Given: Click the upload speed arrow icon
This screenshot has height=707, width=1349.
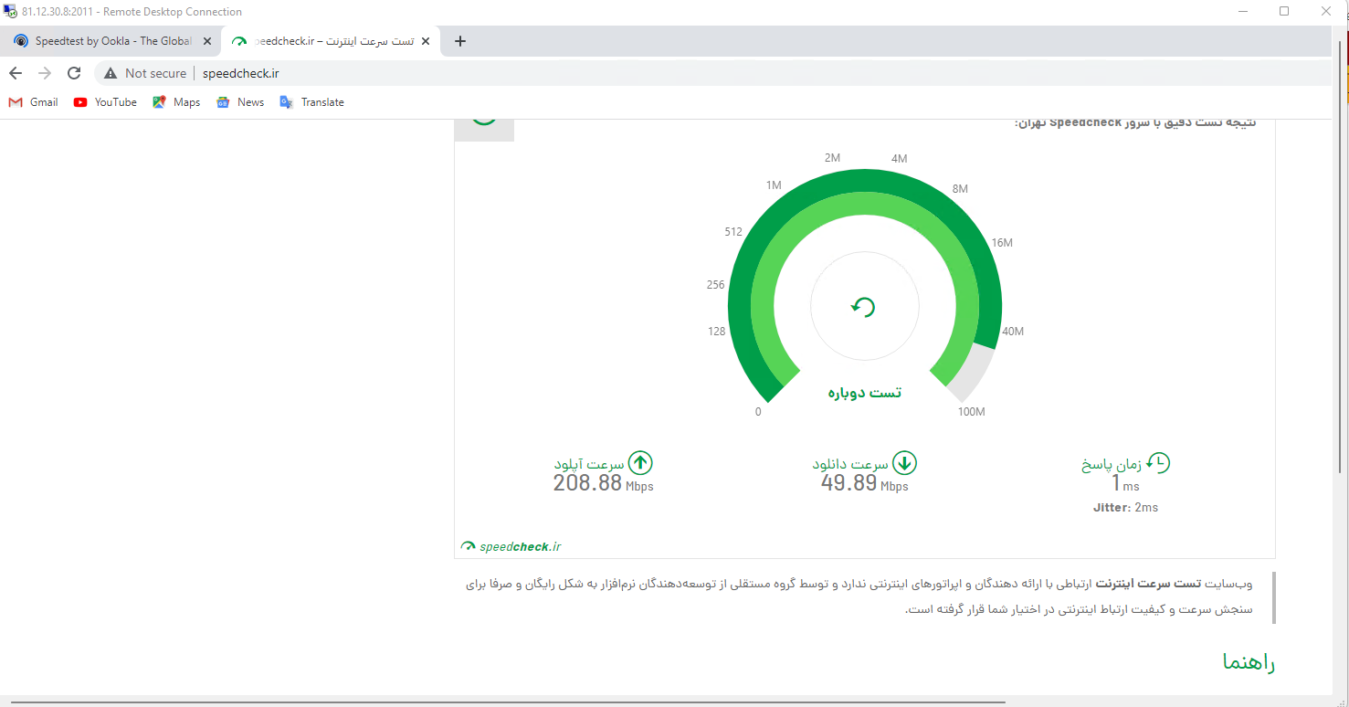Looking at the screenshot, I should tap(641, 463).
